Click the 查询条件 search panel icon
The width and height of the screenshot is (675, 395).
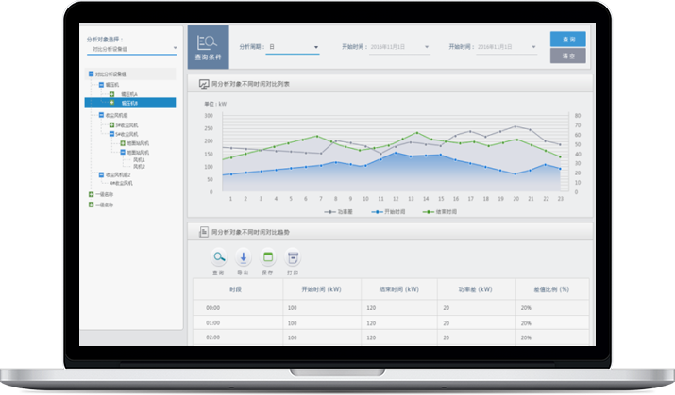click(205, 44)
